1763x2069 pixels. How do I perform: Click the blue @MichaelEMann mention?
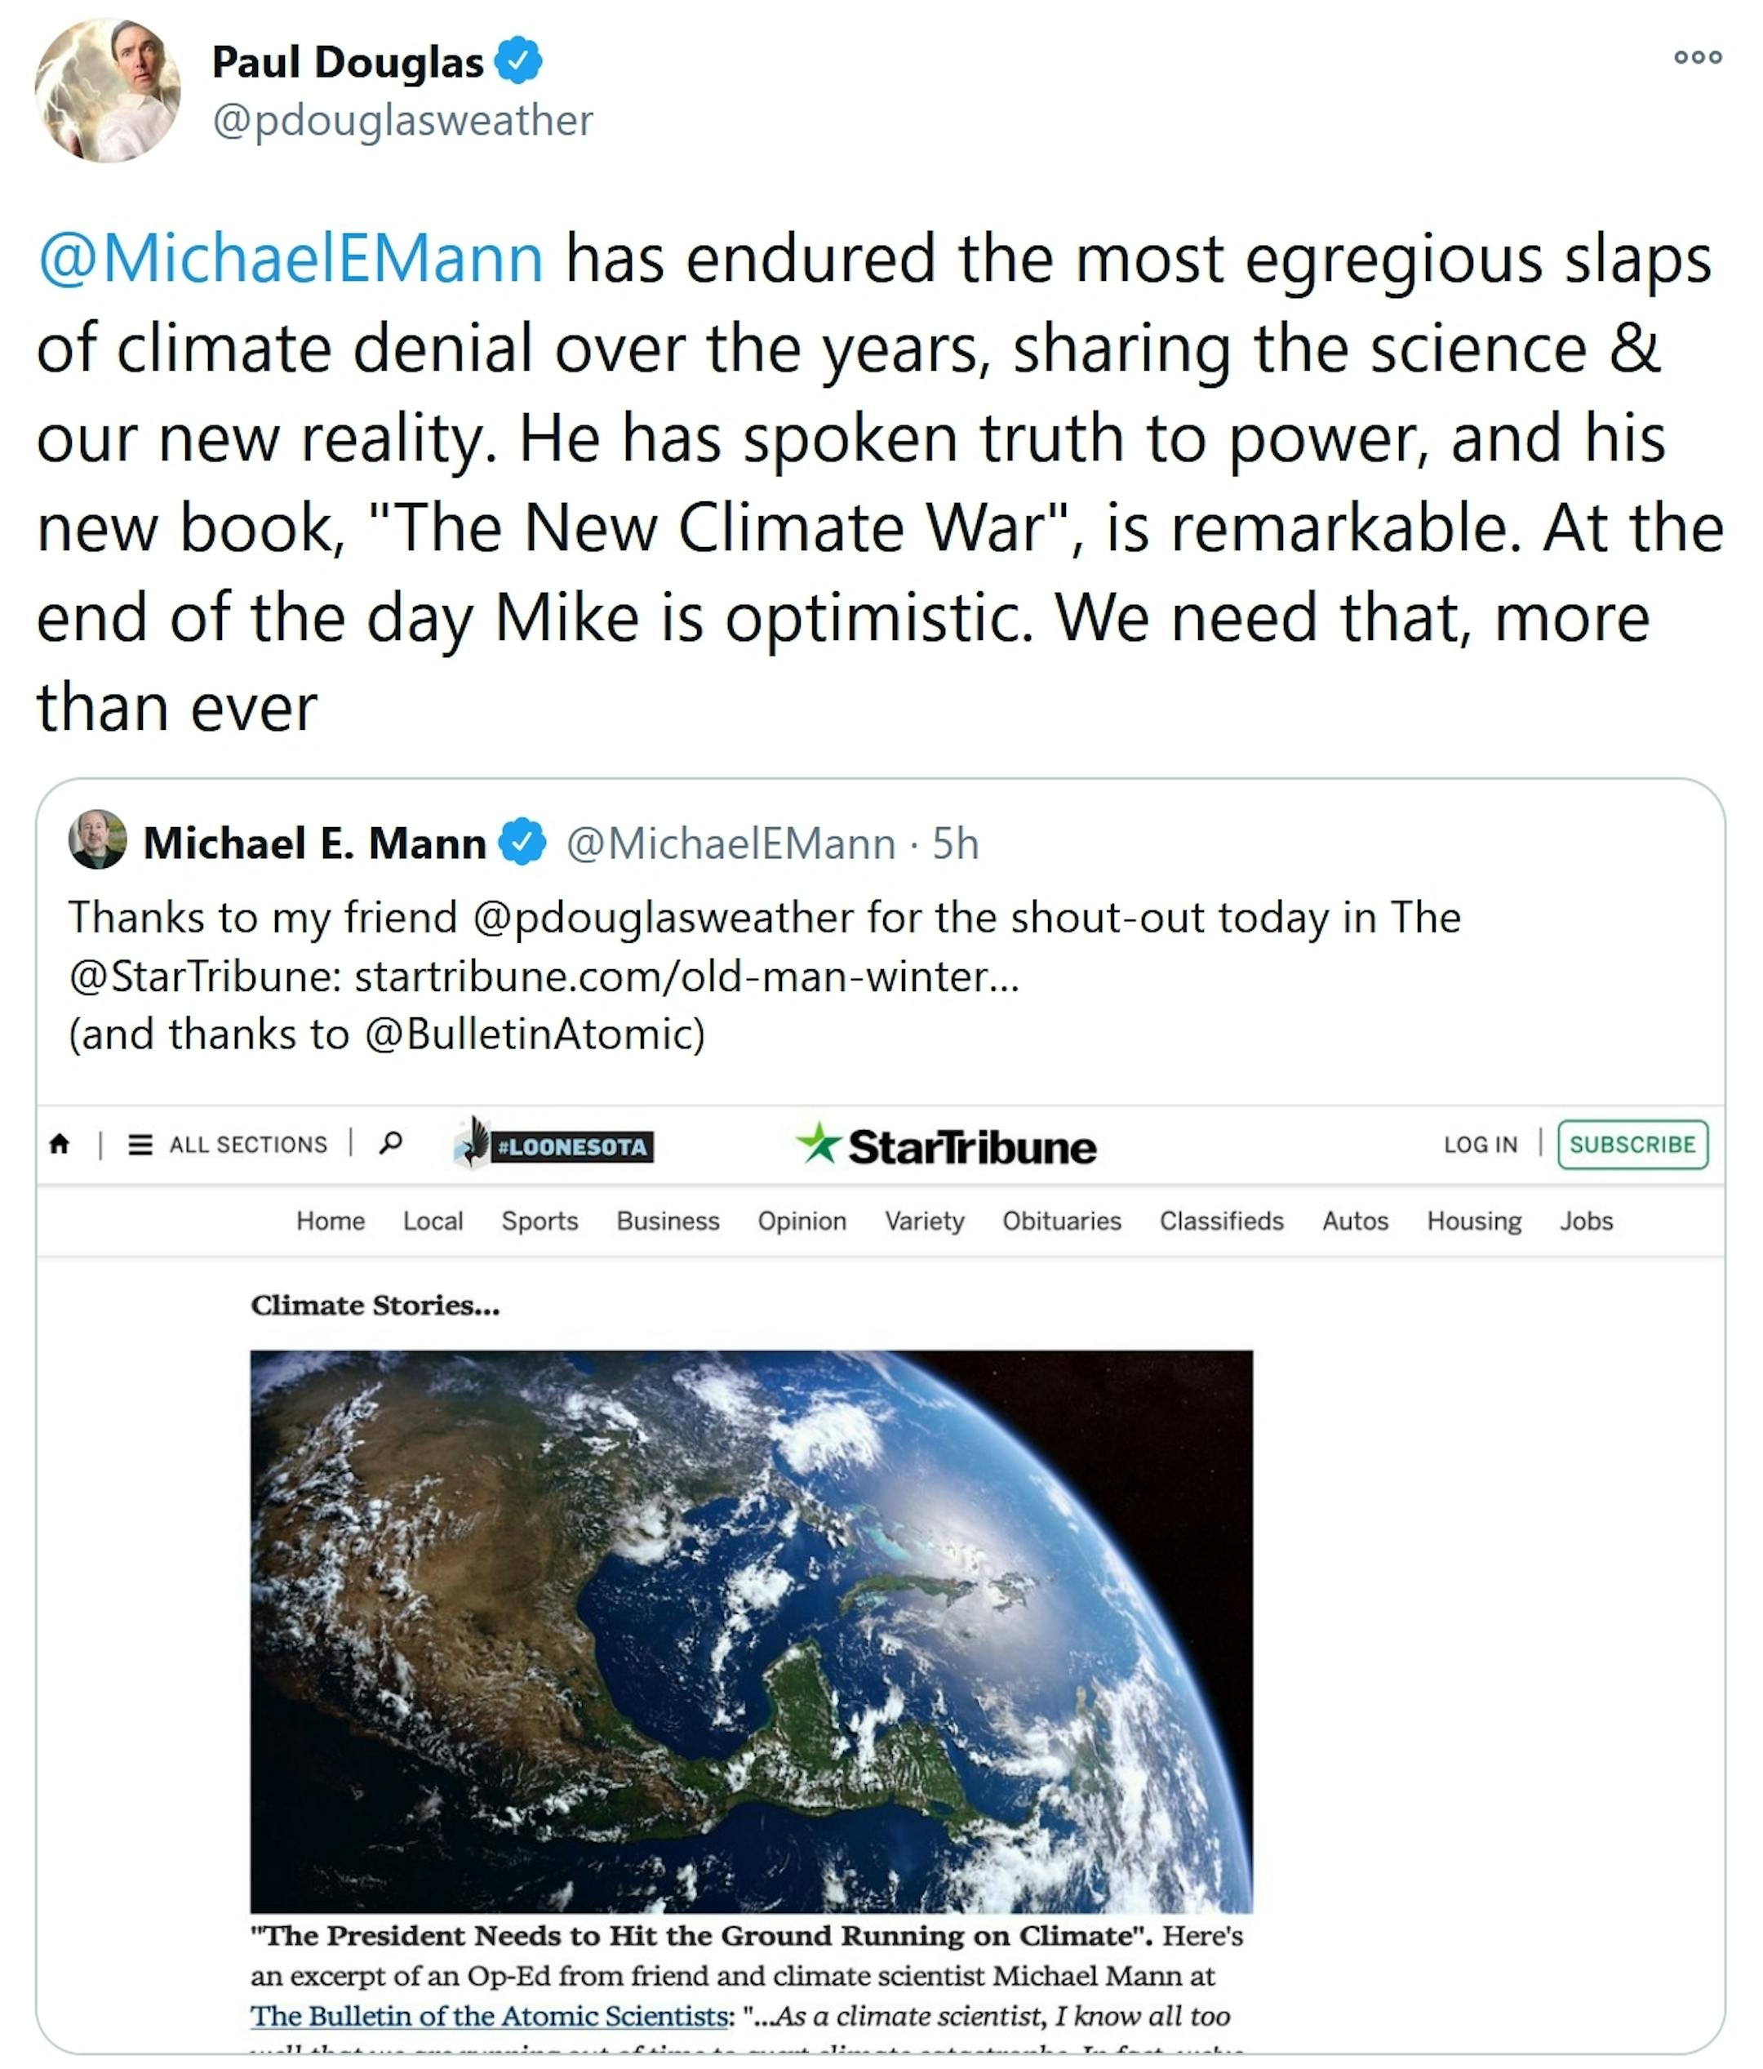point(291,258)
